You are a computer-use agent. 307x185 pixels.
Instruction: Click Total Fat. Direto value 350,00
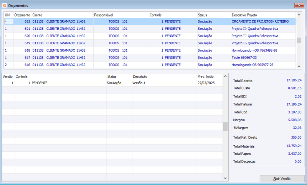point(296,138)
